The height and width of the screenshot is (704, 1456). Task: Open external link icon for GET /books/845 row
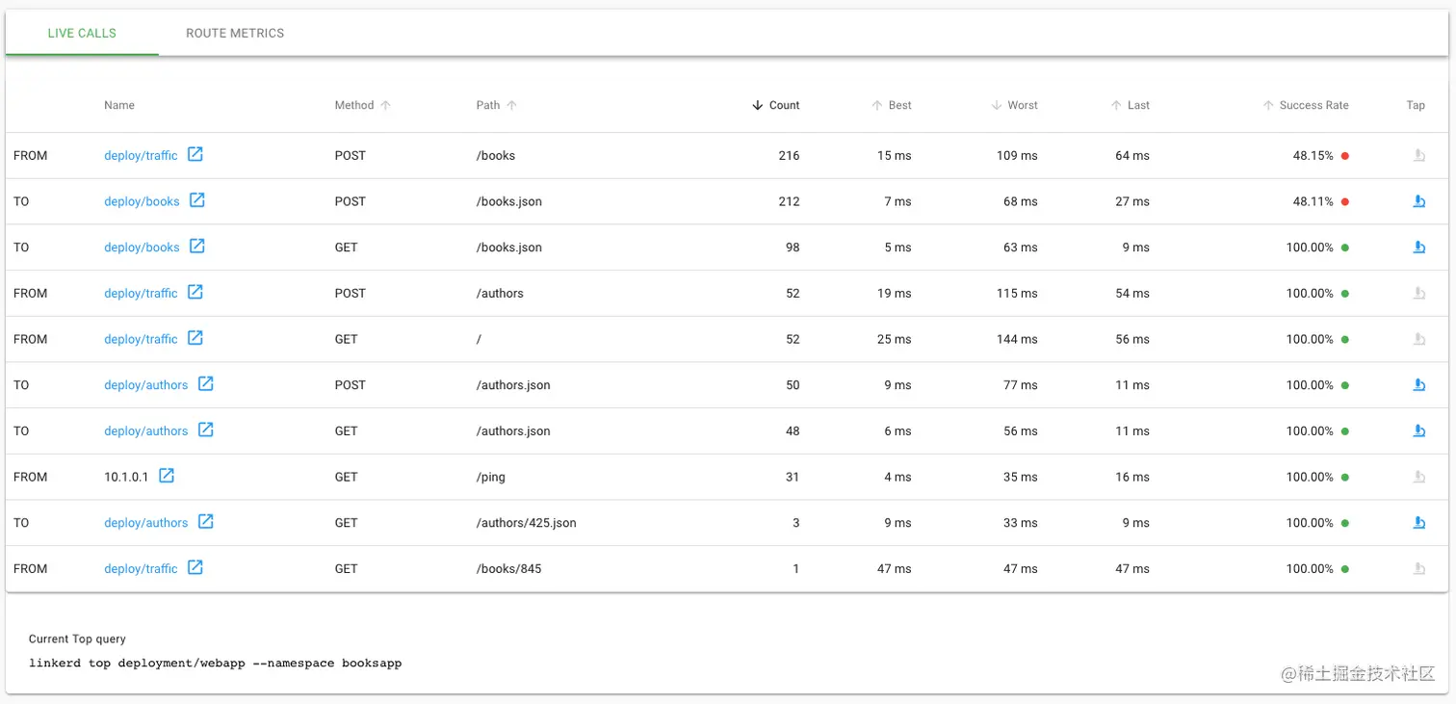[x=195, y=567]
